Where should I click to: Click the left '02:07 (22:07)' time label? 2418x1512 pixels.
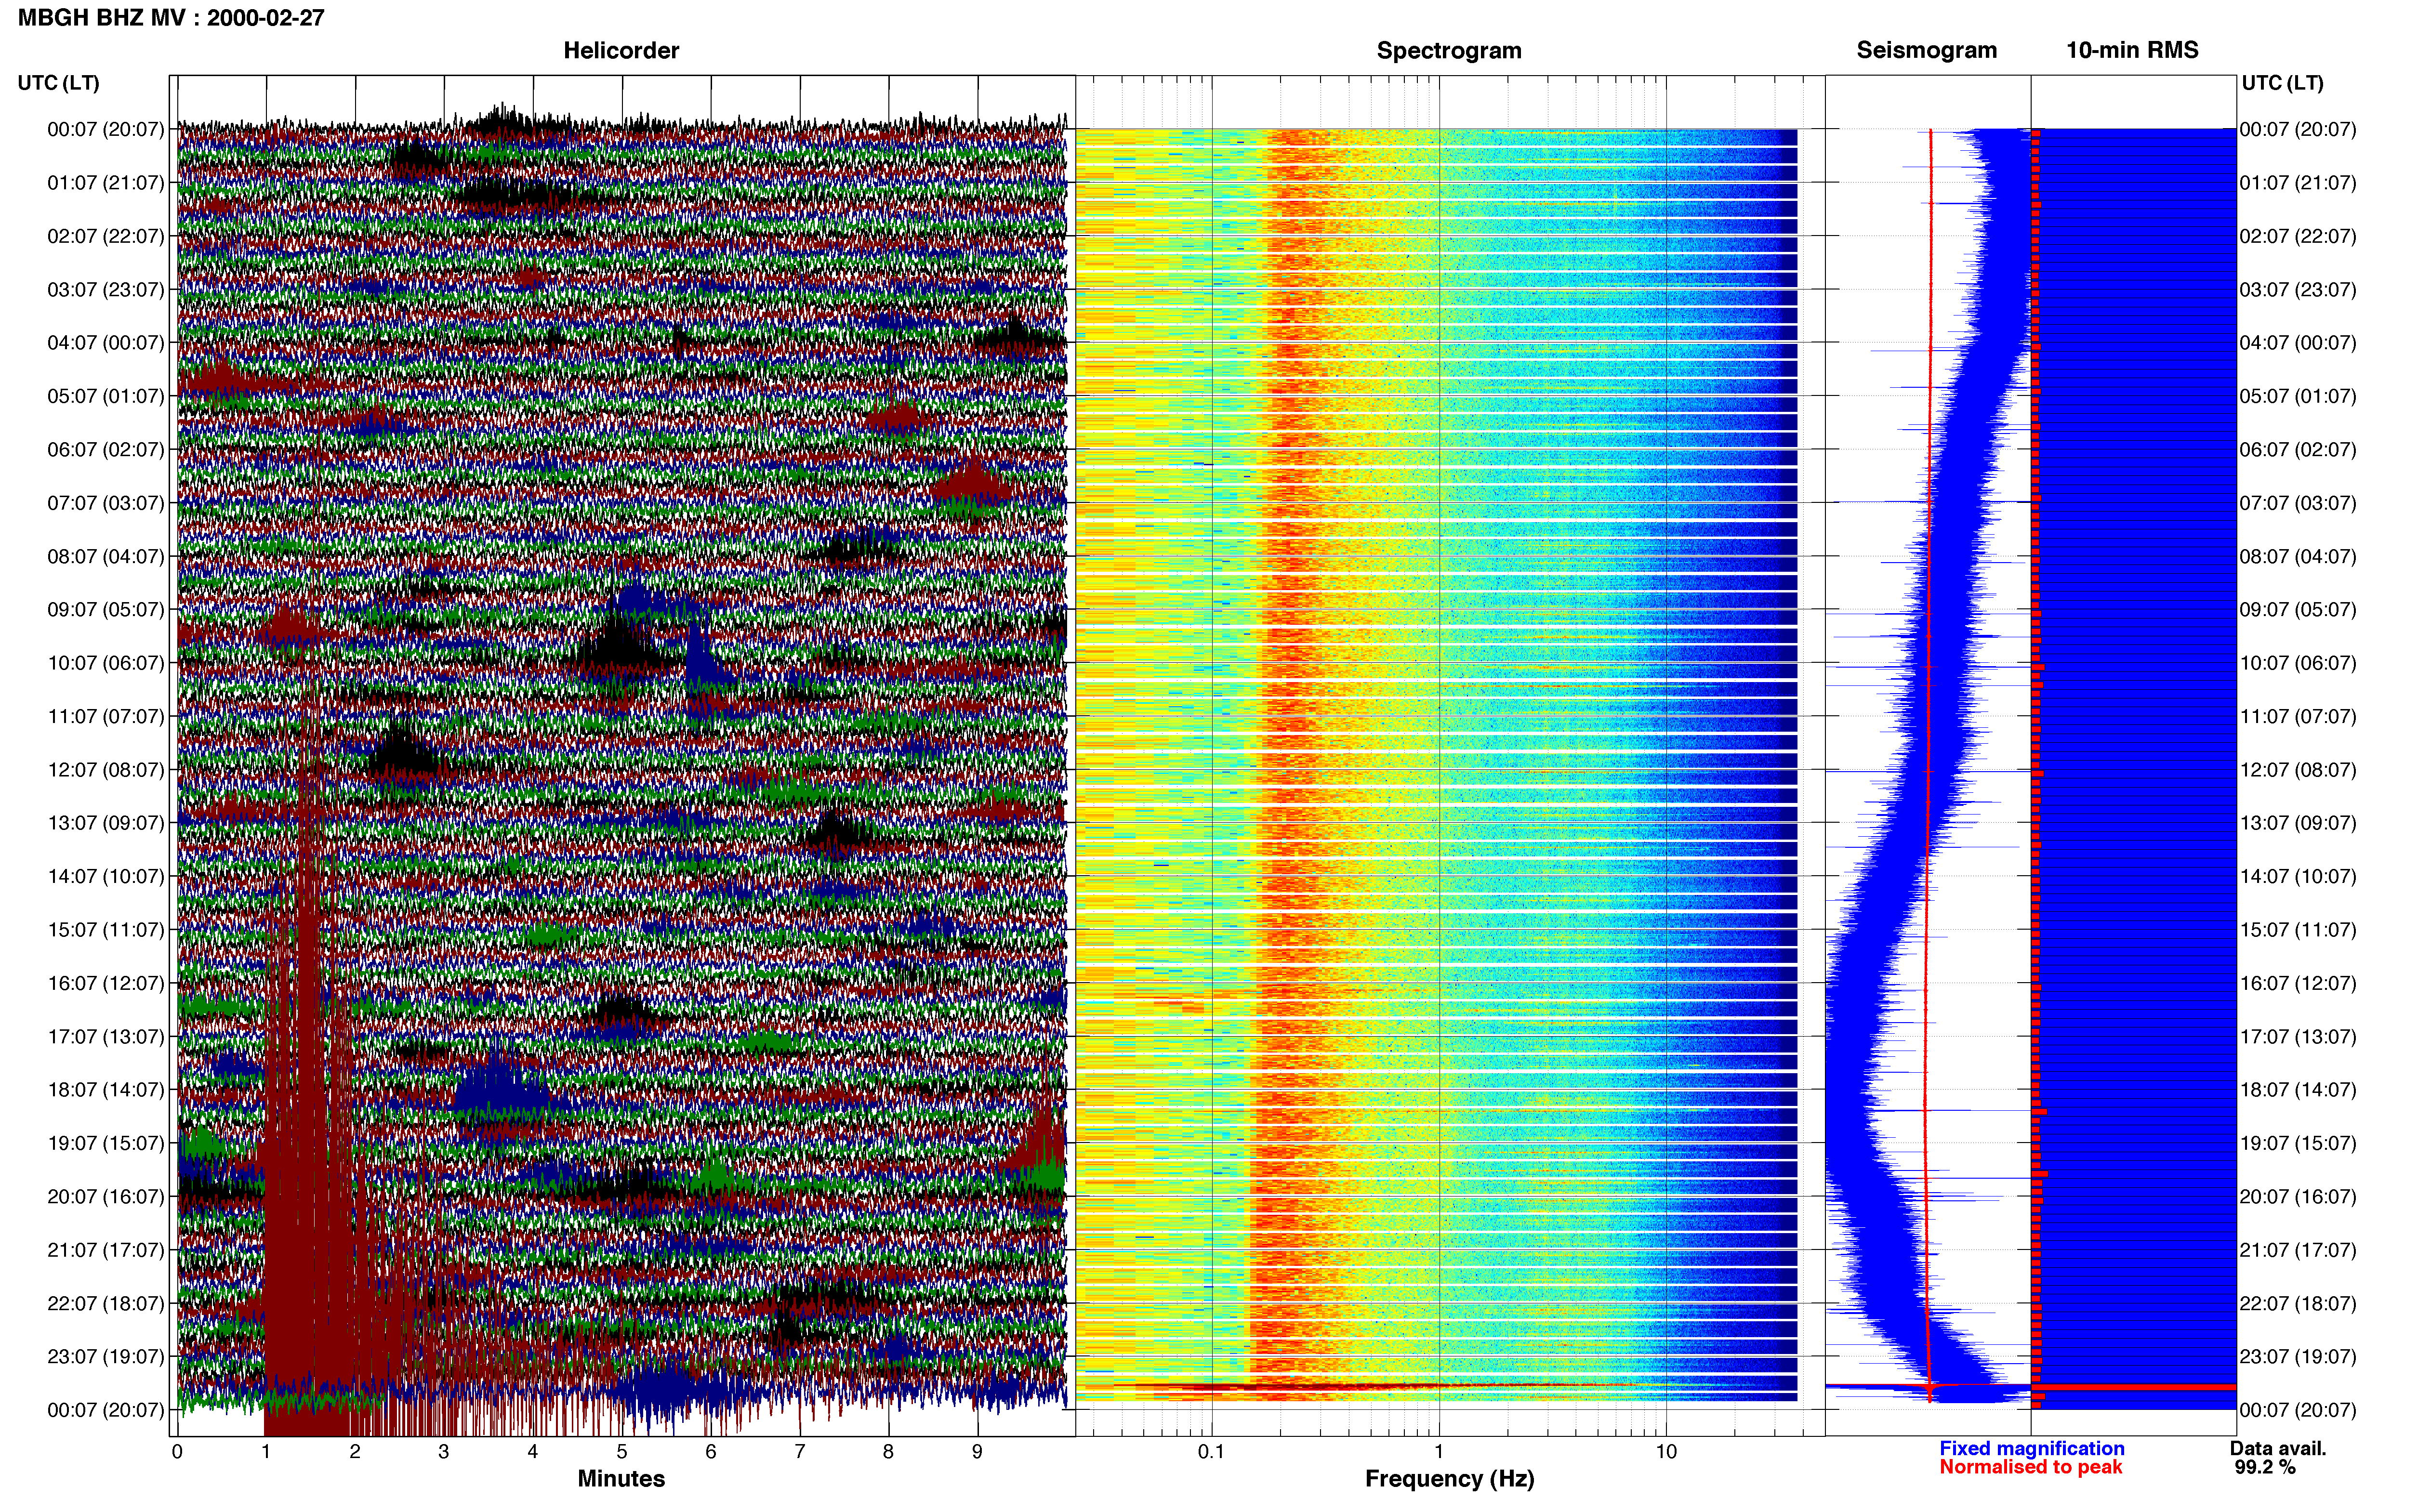point(105,236)
